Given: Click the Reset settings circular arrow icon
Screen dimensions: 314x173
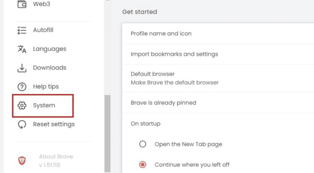Looking at the screenshot, I should click(22, 124).
